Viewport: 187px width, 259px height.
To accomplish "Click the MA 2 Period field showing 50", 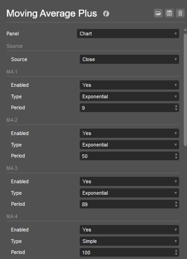I will pyautogui.click(x=126, y=156).
